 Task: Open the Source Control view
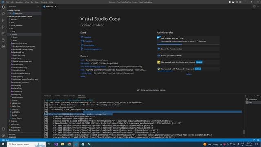pos(3,20)
